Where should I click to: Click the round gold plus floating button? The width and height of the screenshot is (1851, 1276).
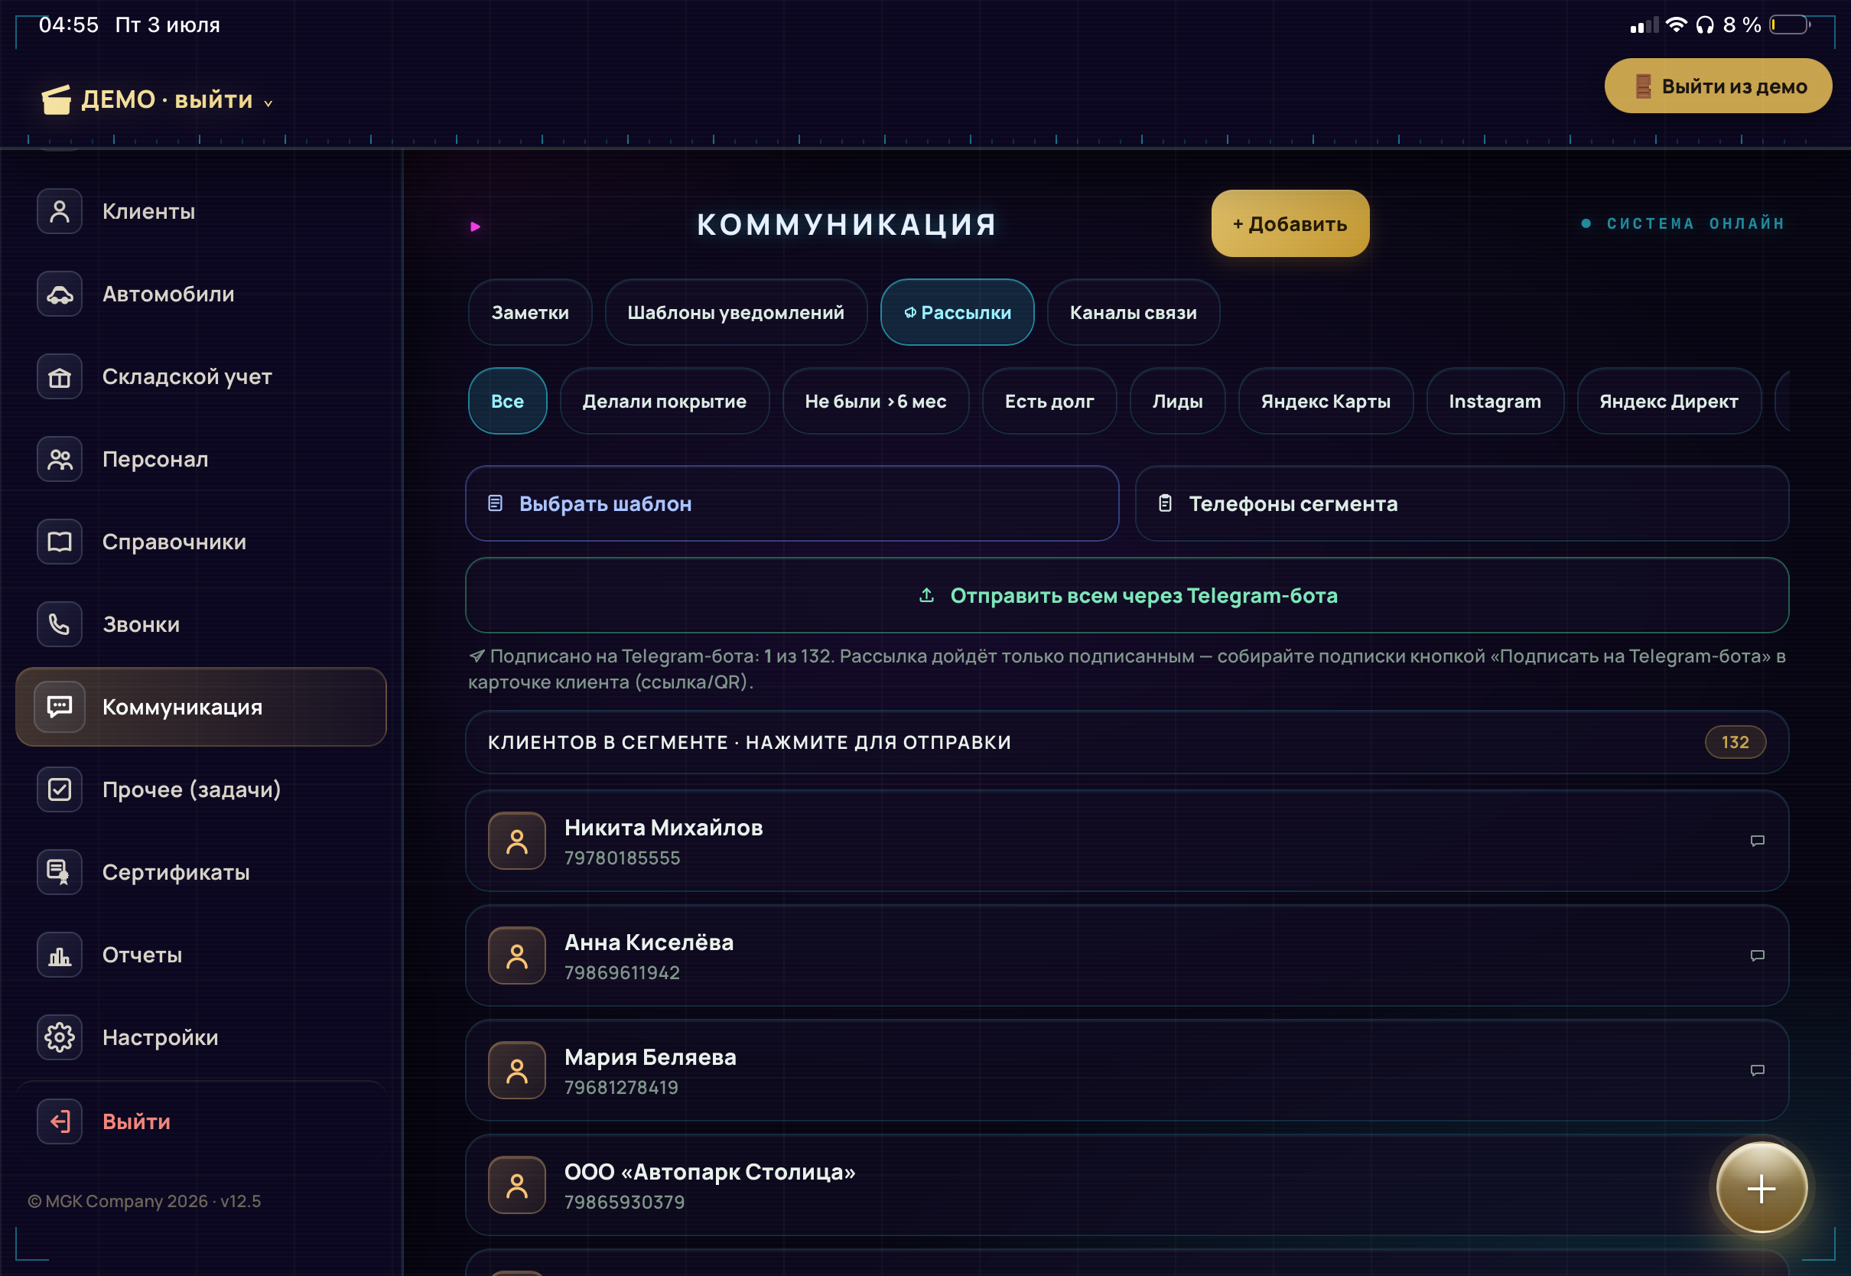click(x=1762, y=1187)
